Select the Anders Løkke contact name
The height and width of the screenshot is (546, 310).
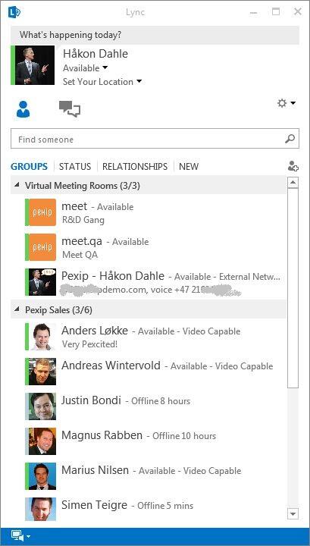(95, 331)
